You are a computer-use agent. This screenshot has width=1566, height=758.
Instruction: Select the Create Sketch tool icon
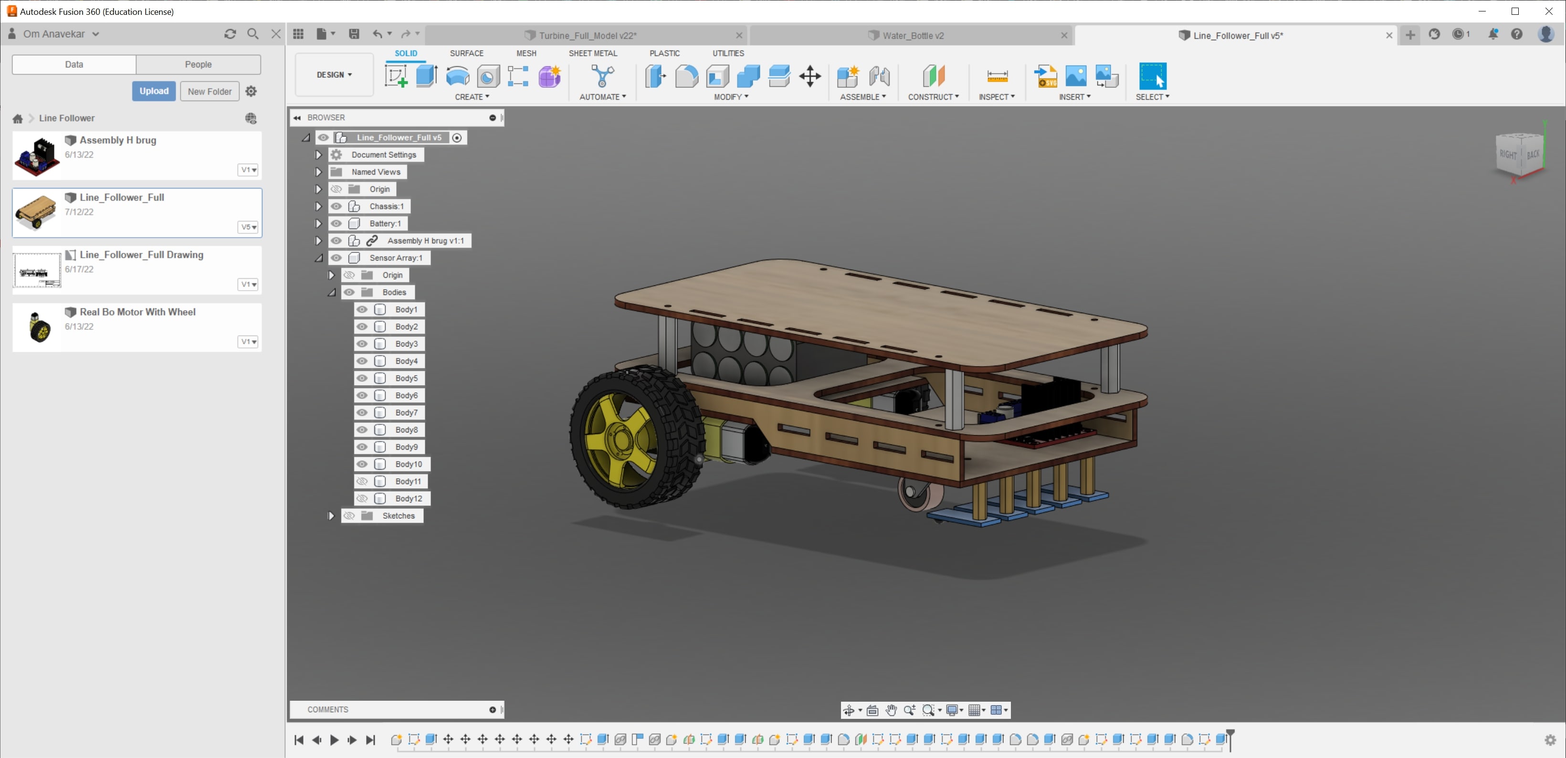tap(396, 76)
